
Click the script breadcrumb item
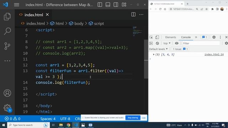tap(99, 23)
